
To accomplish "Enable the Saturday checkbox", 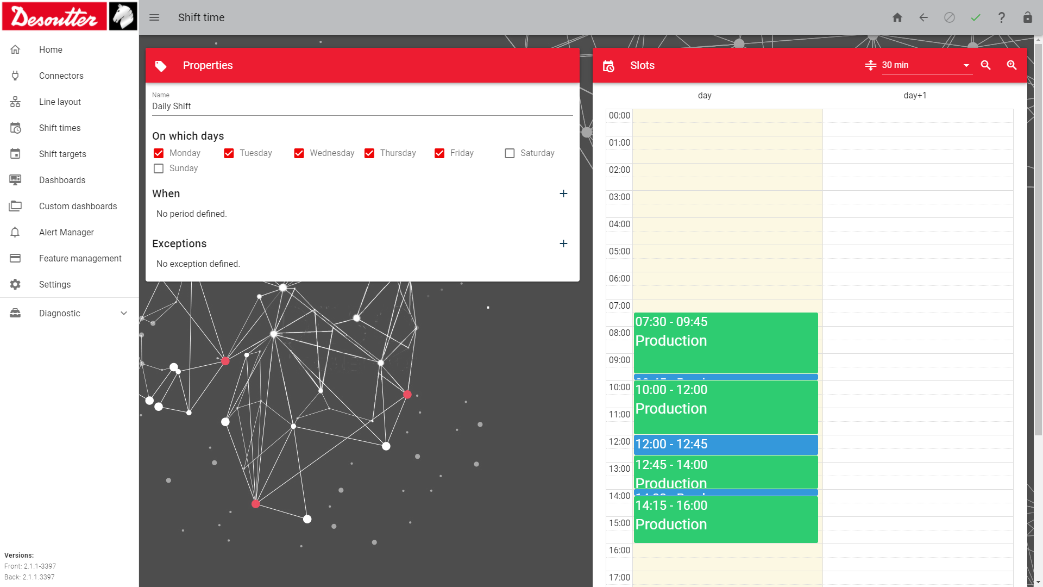I will click(x=510, y=153).
